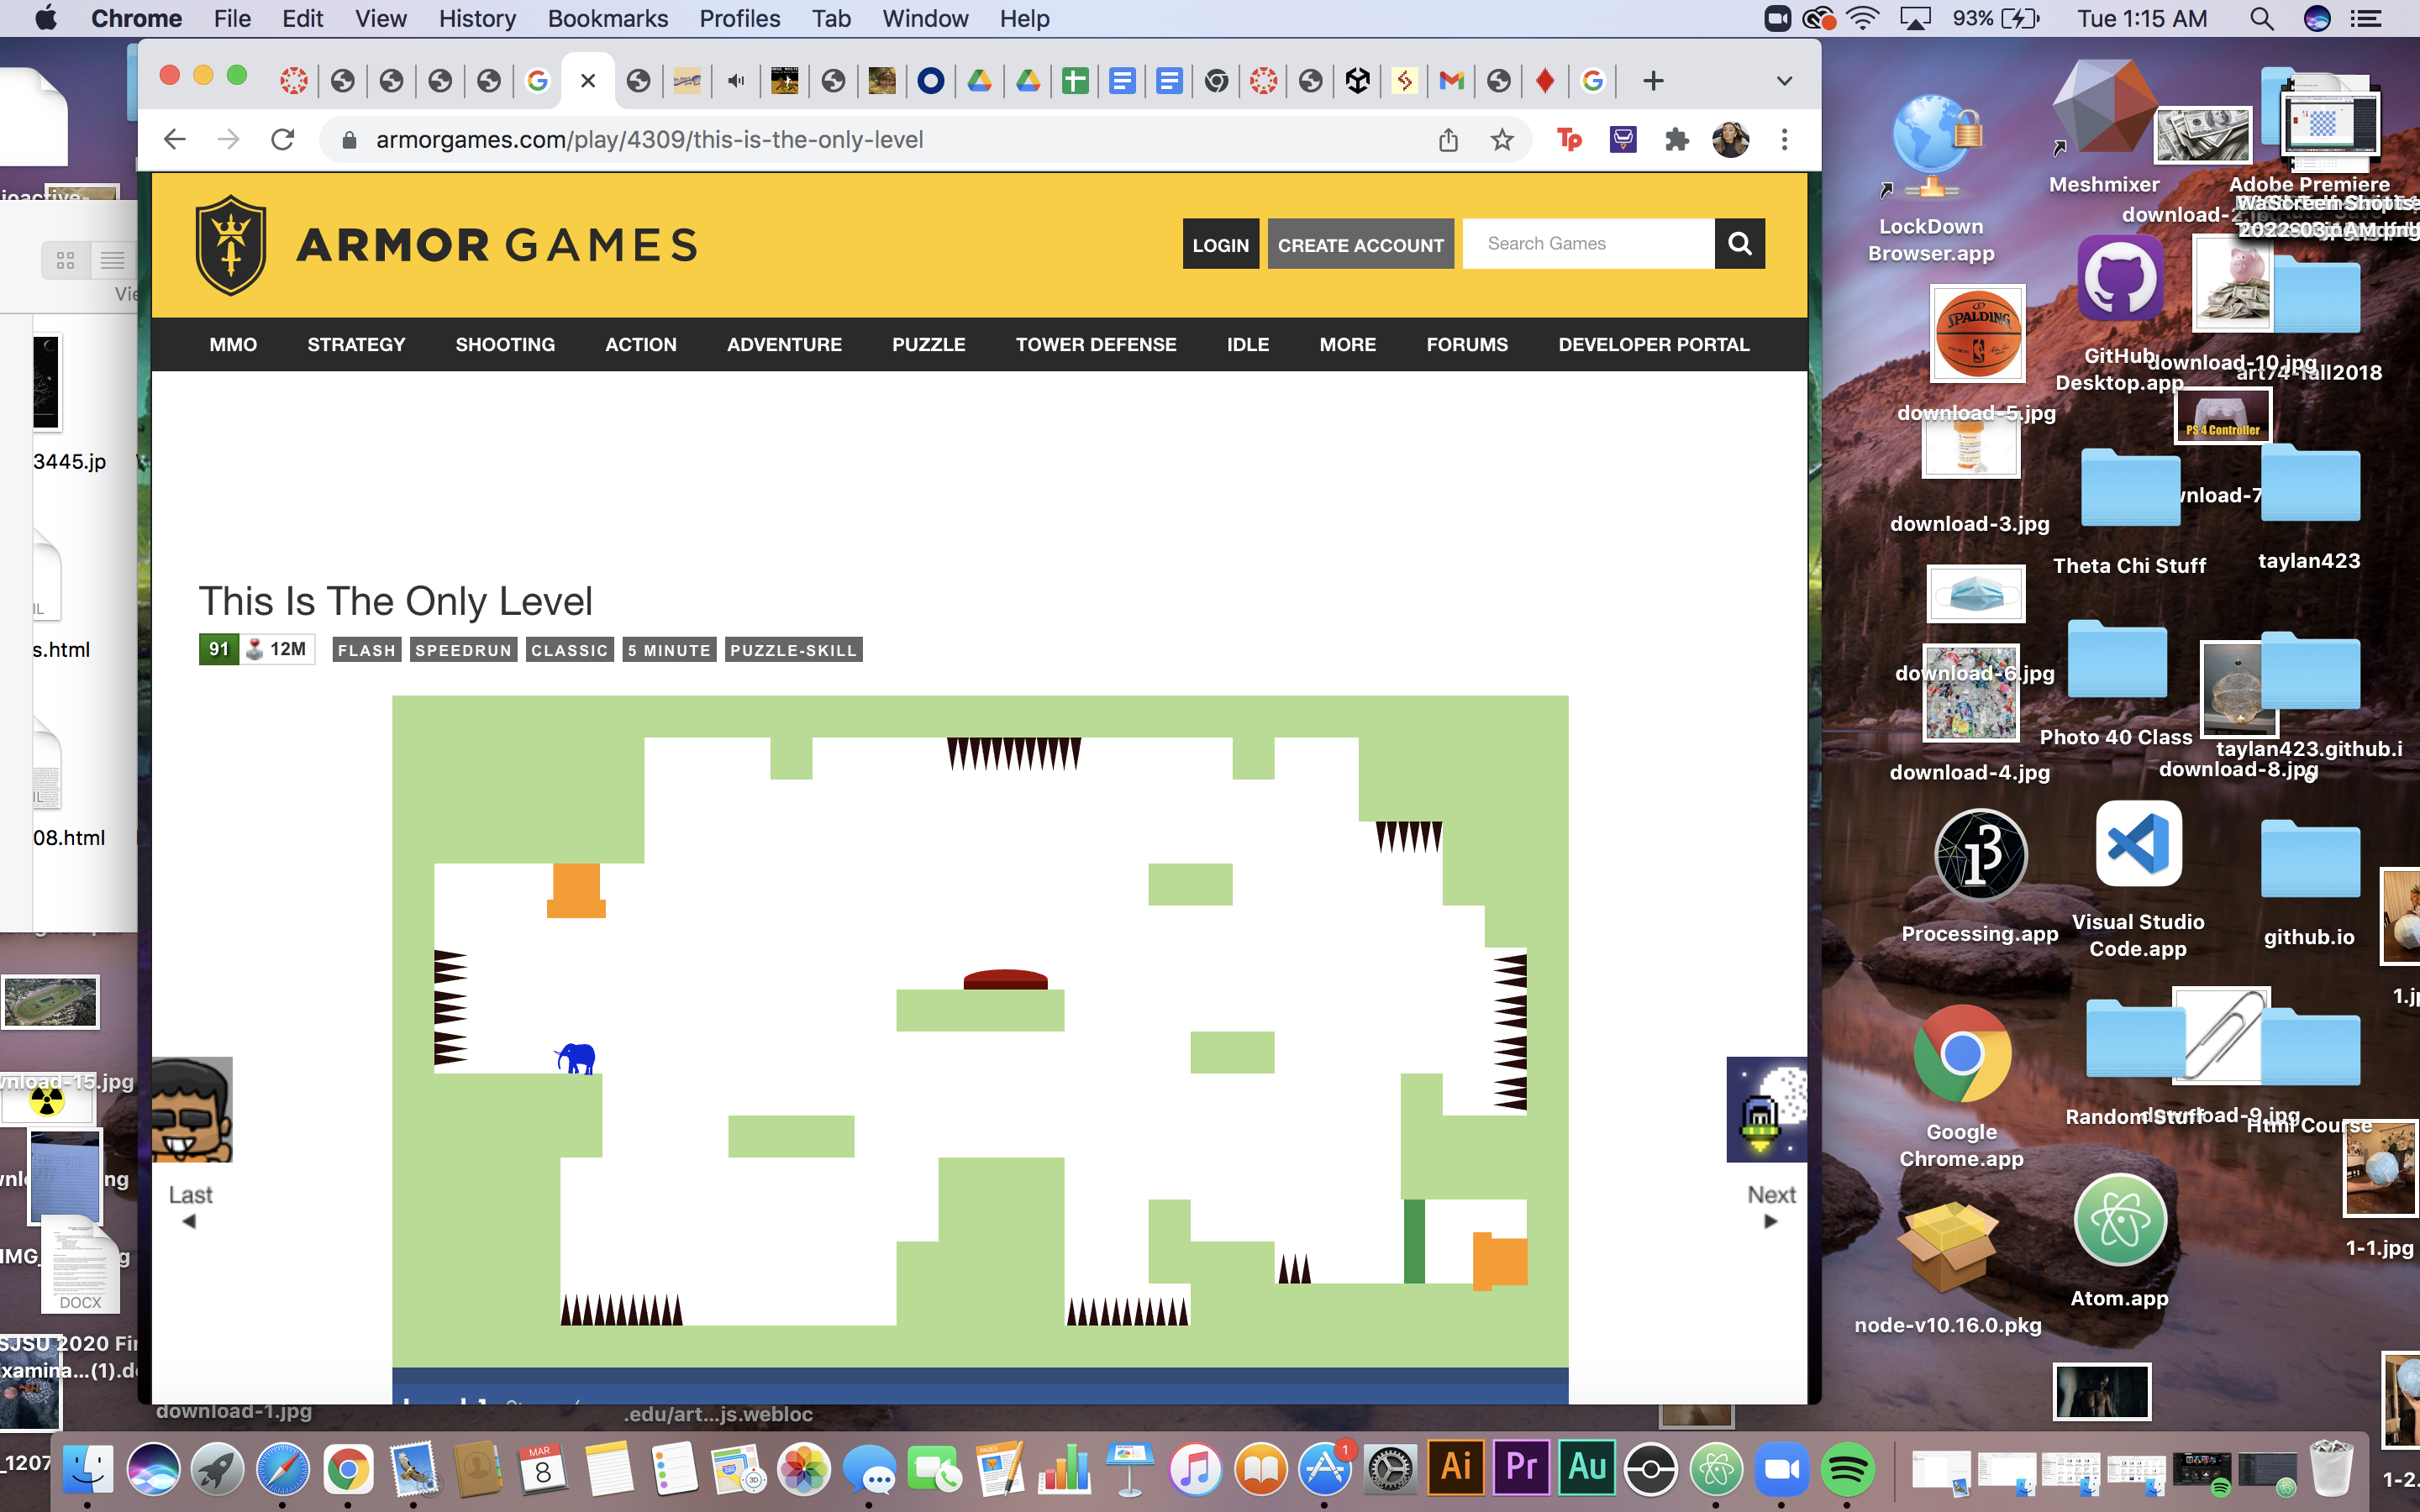
Task: Click the Wi-Fi status icon
Action: coord(1863,18)
